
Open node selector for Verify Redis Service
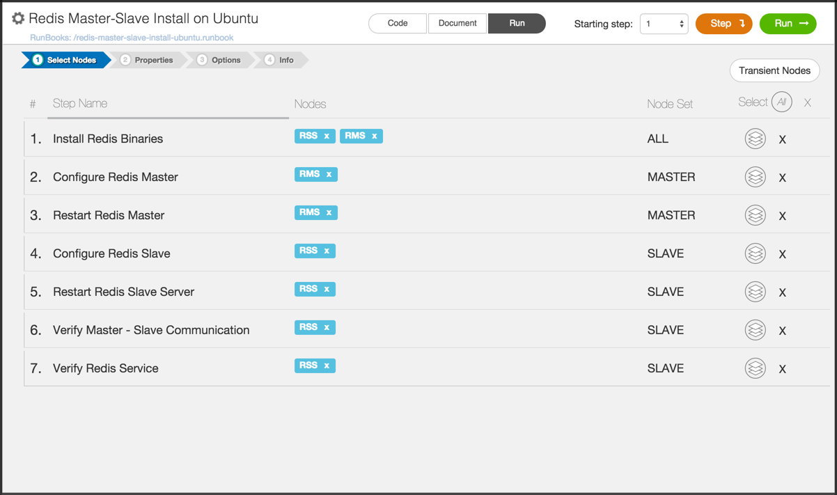pyautogui.click(x=755, y=368)
